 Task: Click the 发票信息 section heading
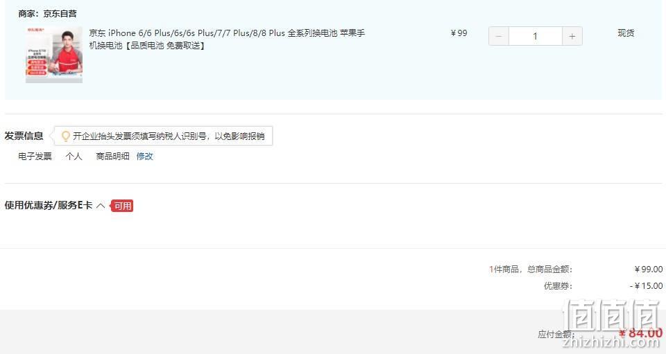coord(24,136)
